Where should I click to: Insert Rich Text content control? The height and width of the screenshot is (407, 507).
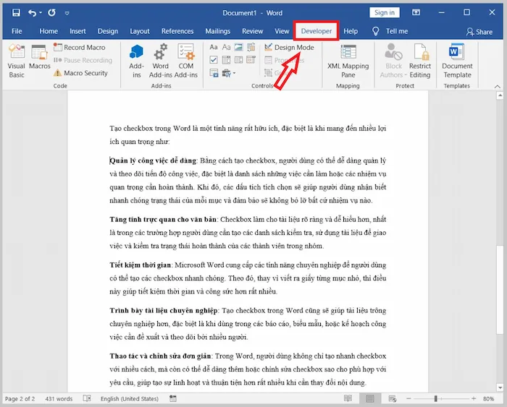(214, 47)
